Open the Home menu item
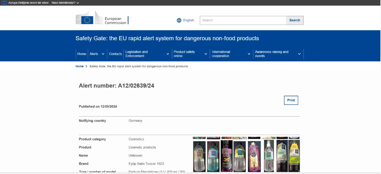This screenshot has width=381, height=174. pos(82,54)
